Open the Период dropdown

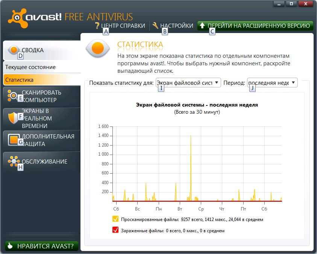[272, 83]
